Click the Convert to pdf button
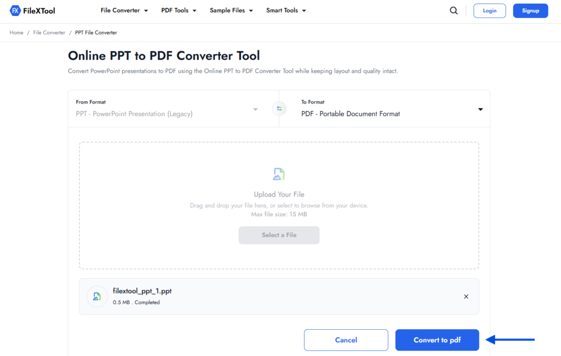 437,340
